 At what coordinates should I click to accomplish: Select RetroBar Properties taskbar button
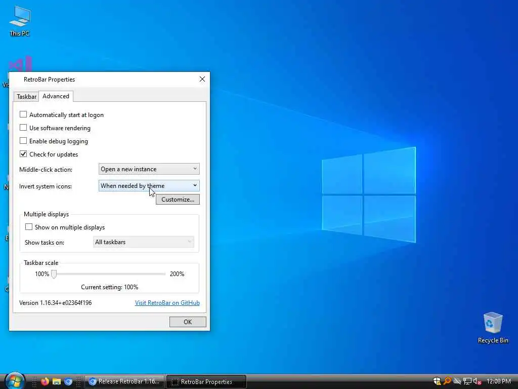pyautogui.click(x=206, y=381)
